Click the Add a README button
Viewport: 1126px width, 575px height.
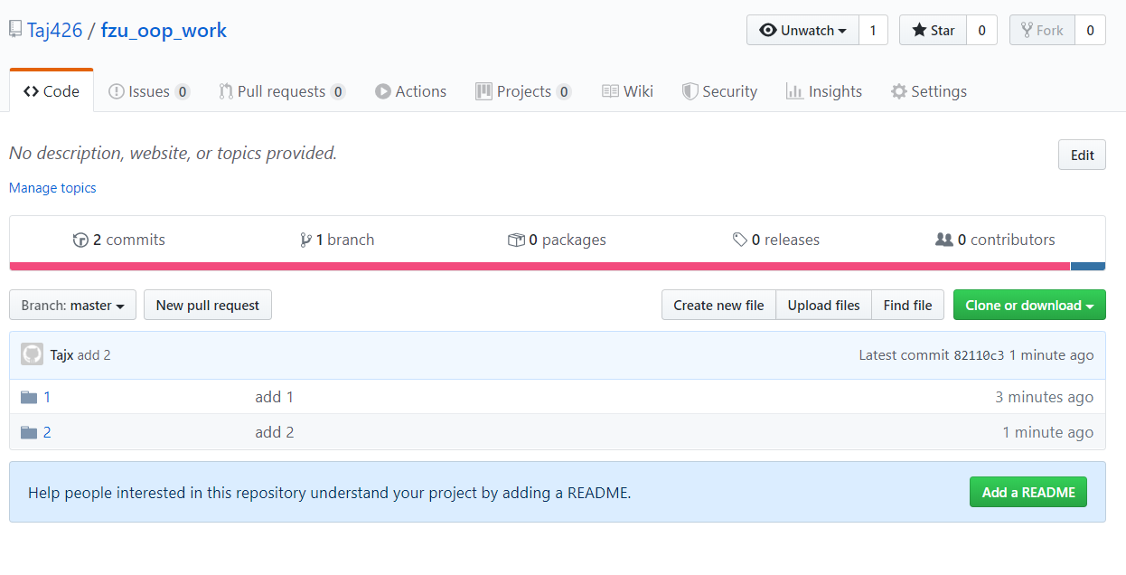[1027, 492]
